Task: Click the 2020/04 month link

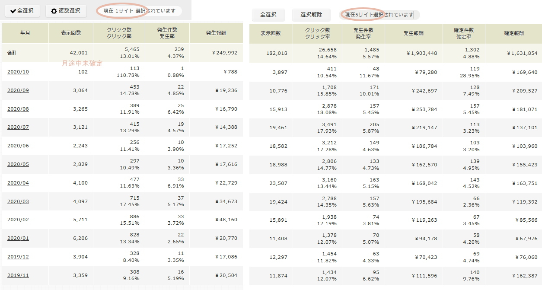Action: pos(18,183)
